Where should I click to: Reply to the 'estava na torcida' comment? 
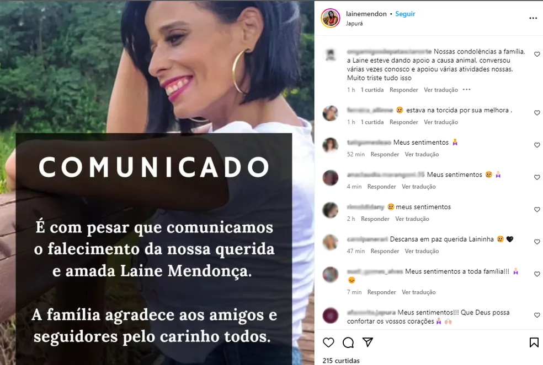[403, 122]
